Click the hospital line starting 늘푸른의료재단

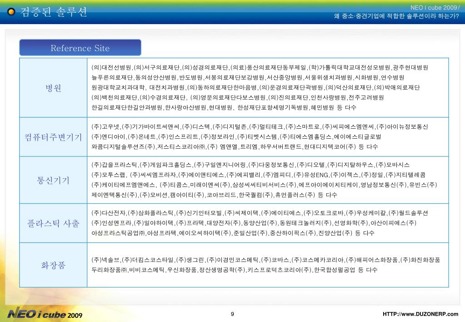(x=248, y=77)
